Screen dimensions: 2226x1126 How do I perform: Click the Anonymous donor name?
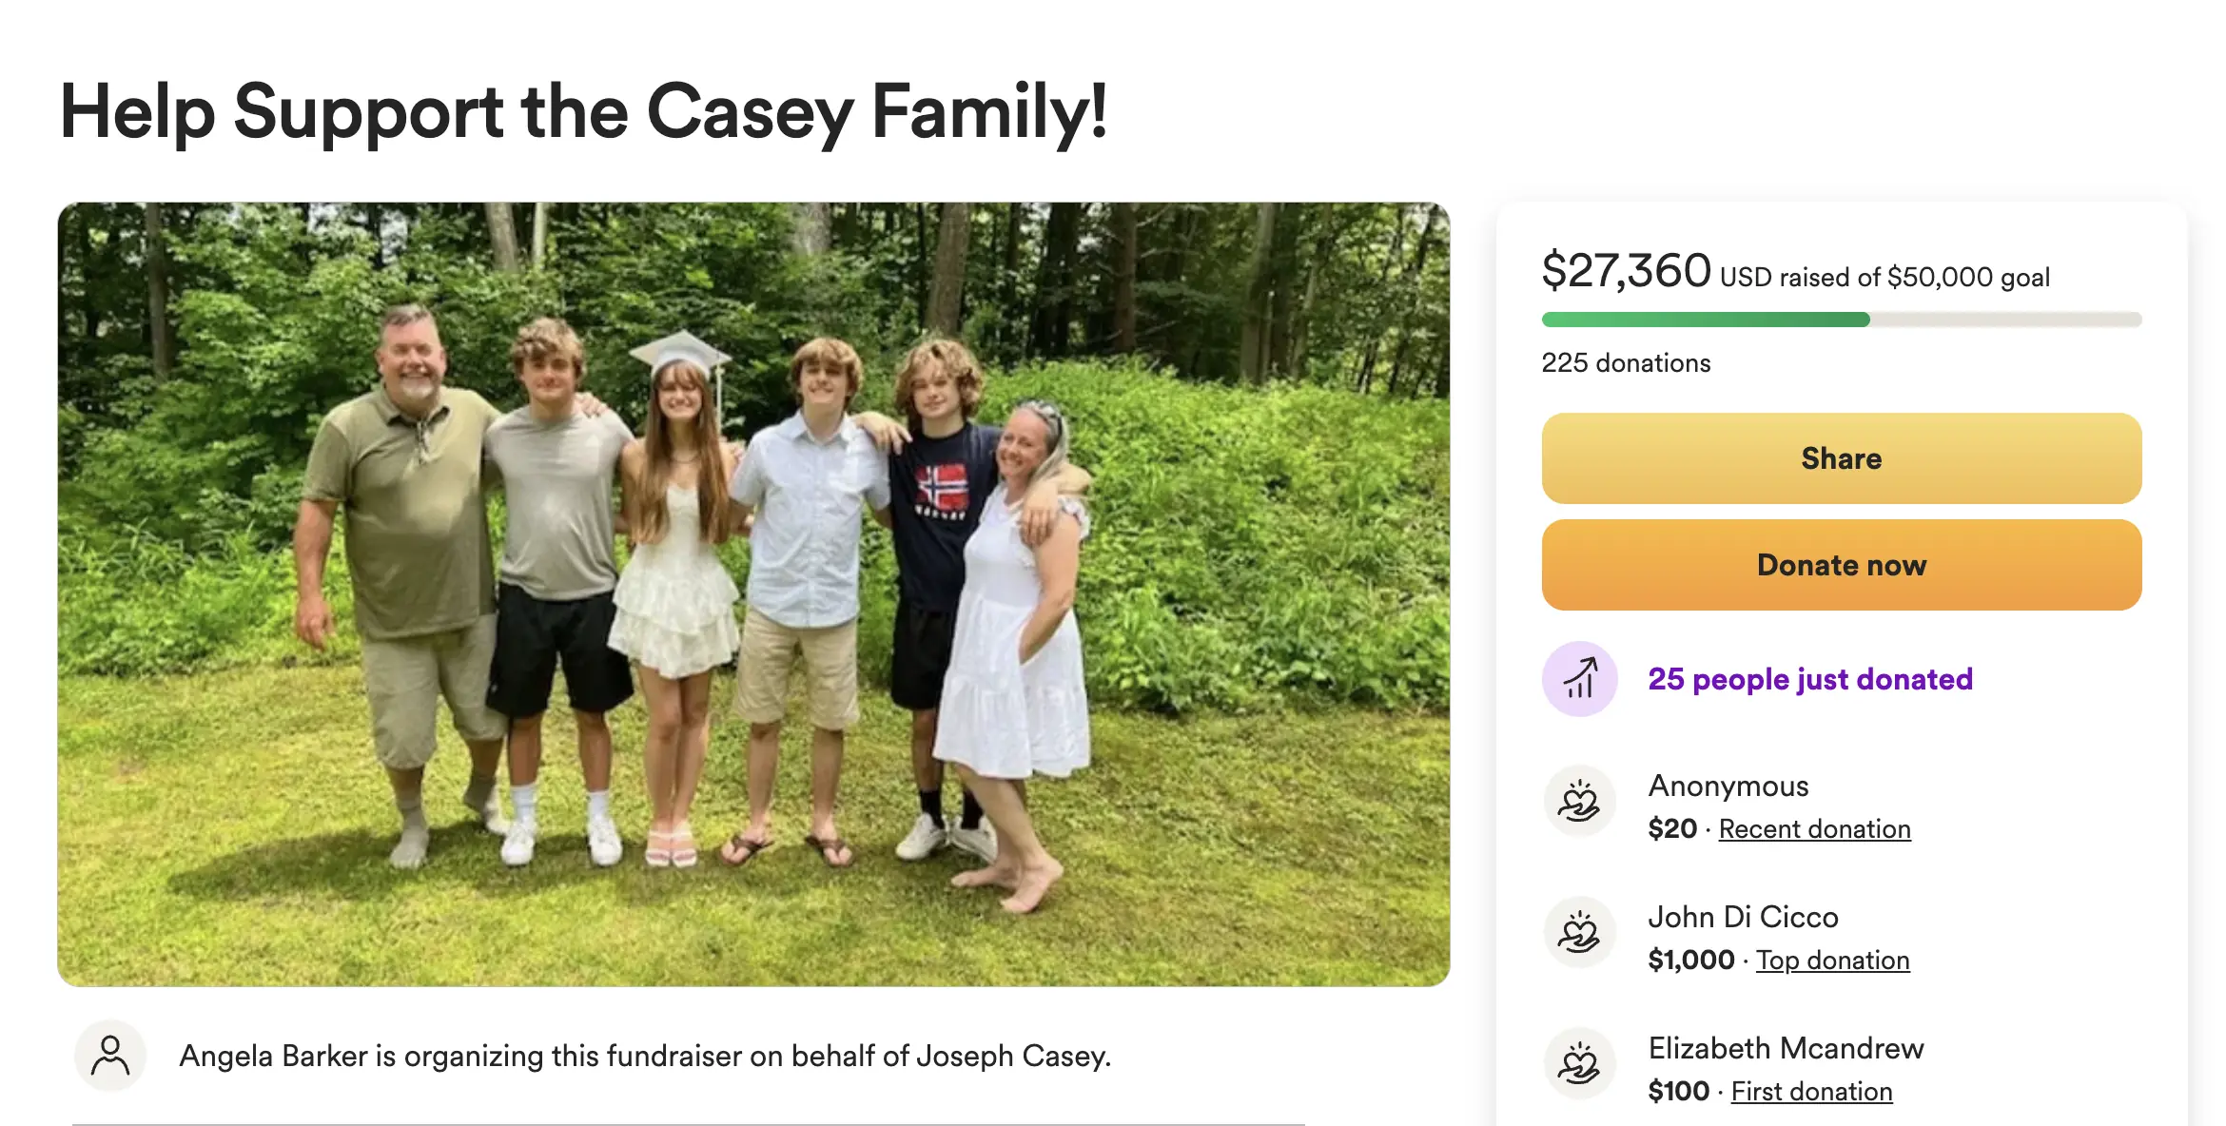click(1728, 786)
